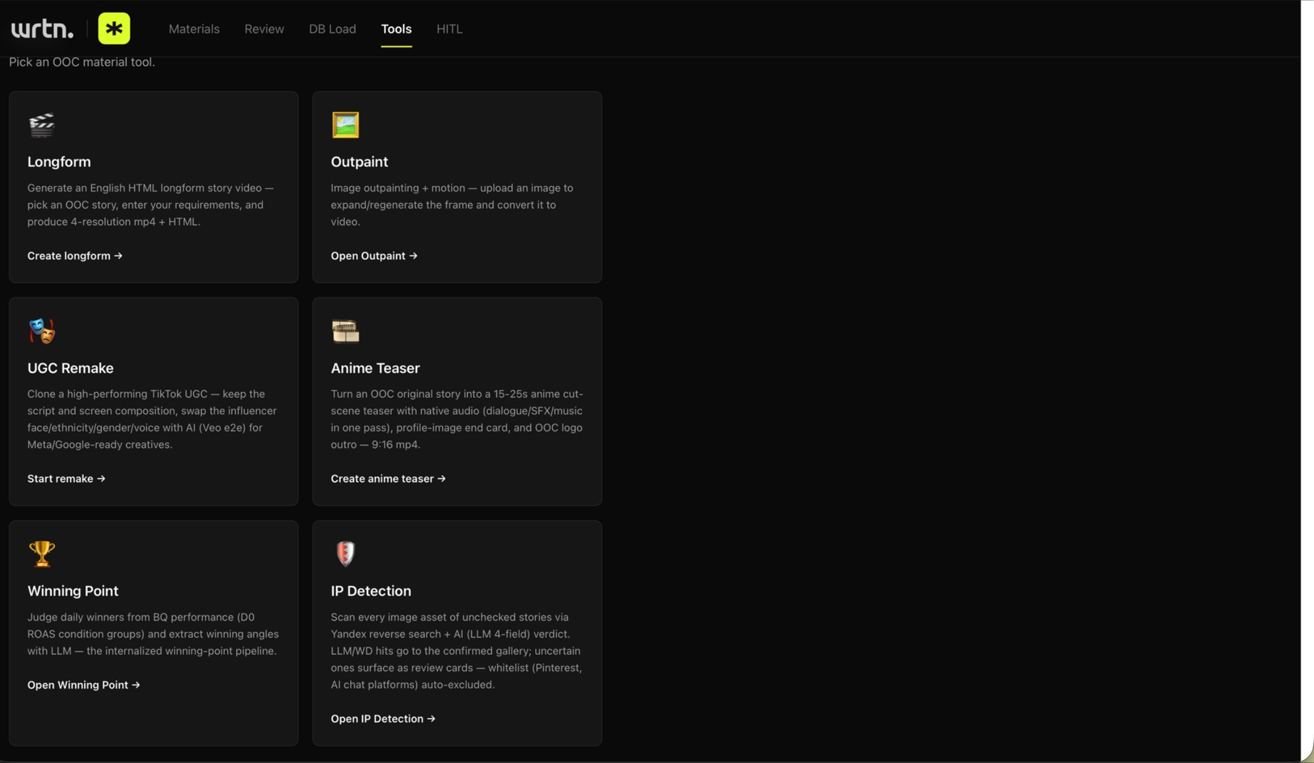Click the Outpaint card title
Image resolution: width=1314 pixels, height=763 pixels.
coord(360,162)
